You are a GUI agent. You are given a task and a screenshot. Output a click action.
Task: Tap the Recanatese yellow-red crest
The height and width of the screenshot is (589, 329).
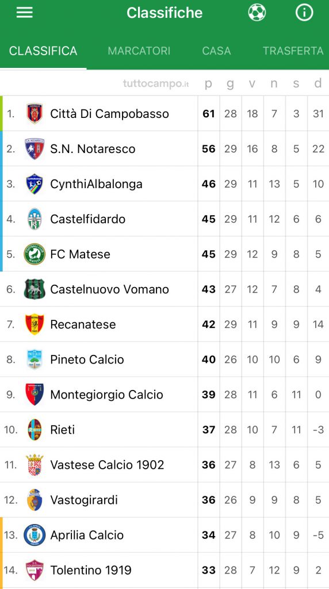(x=35, y=324)
